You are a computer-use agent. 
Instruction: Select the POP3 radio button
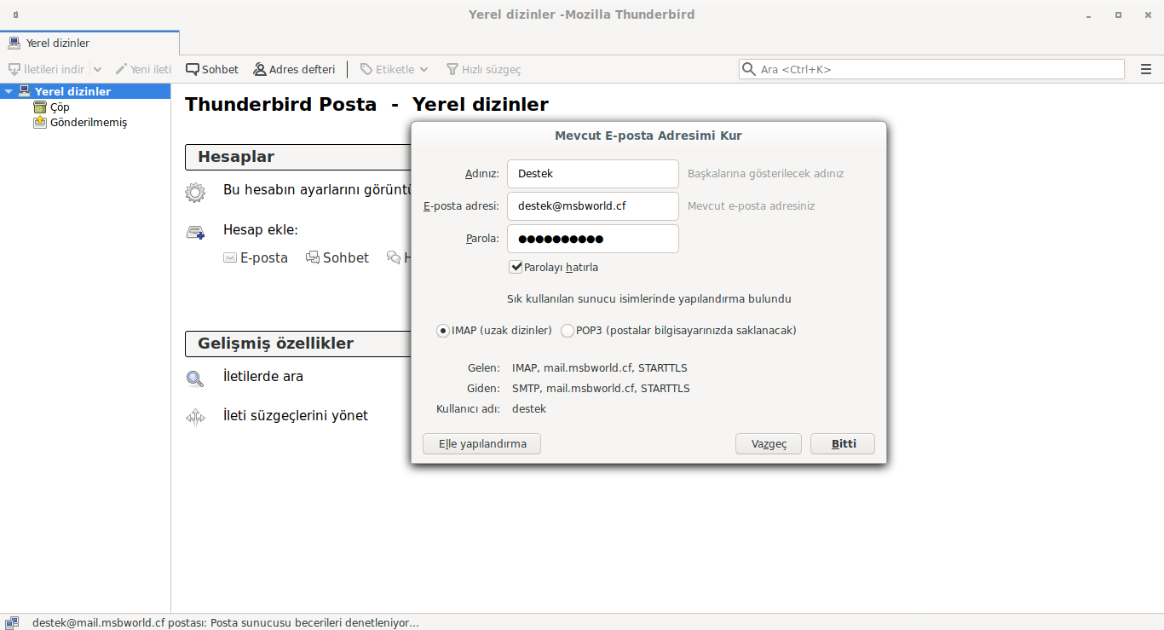[x=568, y=331]
